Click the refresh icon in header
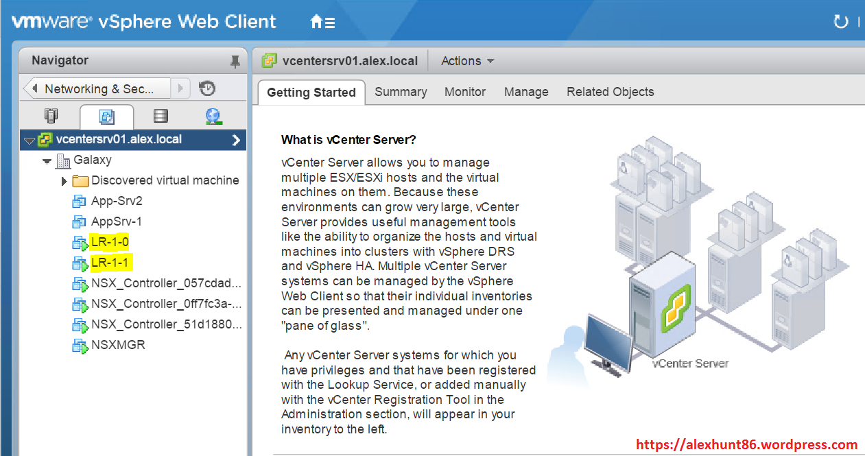The width and height of the screenshot is (865, 456). (841, 22)
